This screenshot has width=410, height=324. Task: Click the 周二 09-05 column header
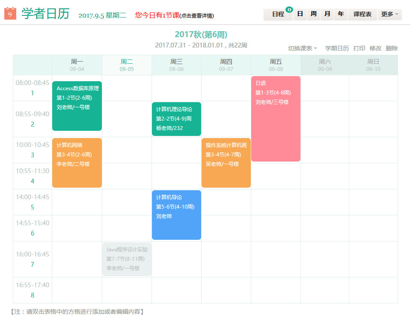pyautogui.click(x=127, y=65)
